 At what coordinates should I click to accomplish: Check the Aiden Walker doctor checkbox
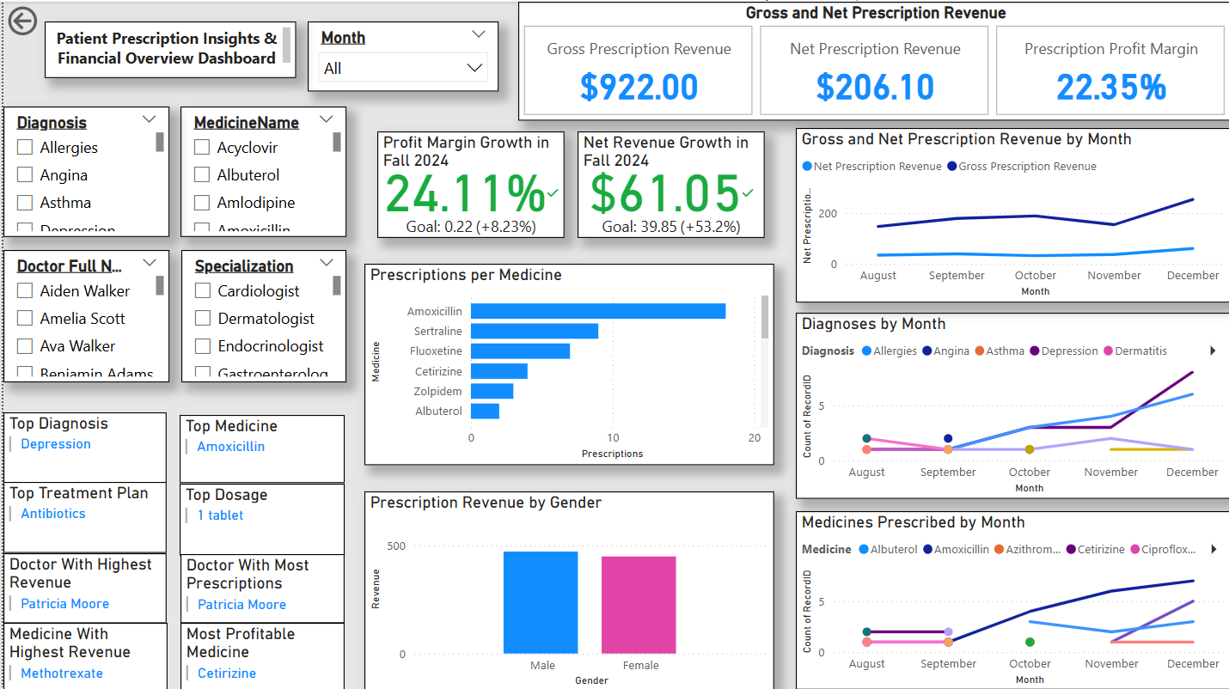coord(24,290)
